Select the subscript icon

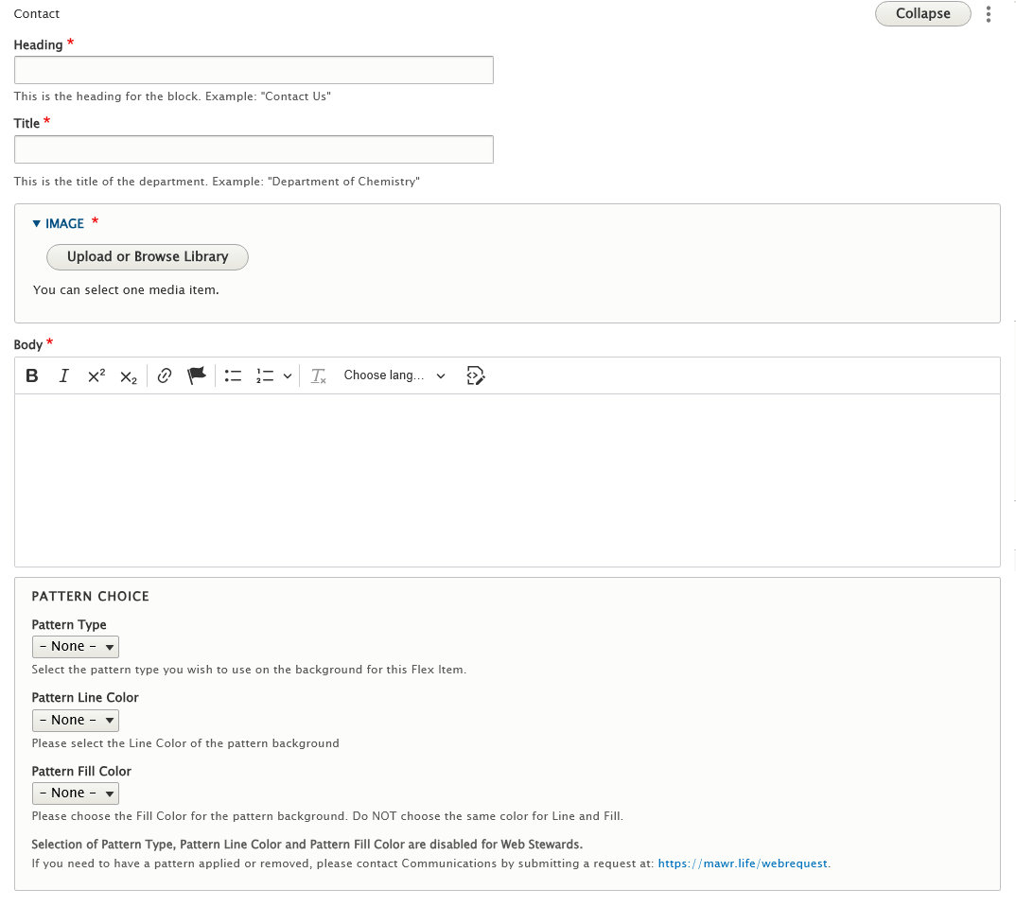point(128,376)
